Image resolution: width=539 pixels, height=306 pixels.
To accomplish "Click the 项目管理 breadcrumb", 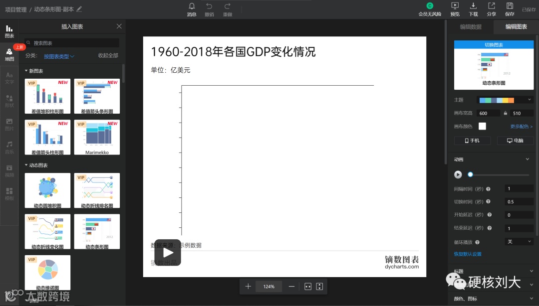I will pyautogui.click(x=16, y=9).
